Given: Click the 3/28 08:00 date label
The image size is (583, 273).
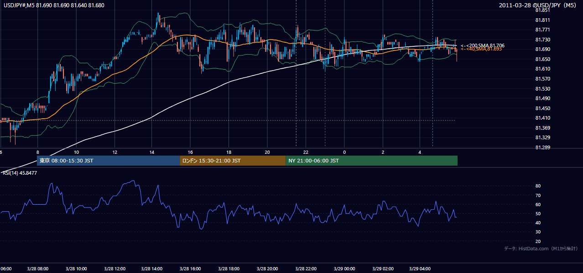Looking at the screenshot, I should pos(38,268).
